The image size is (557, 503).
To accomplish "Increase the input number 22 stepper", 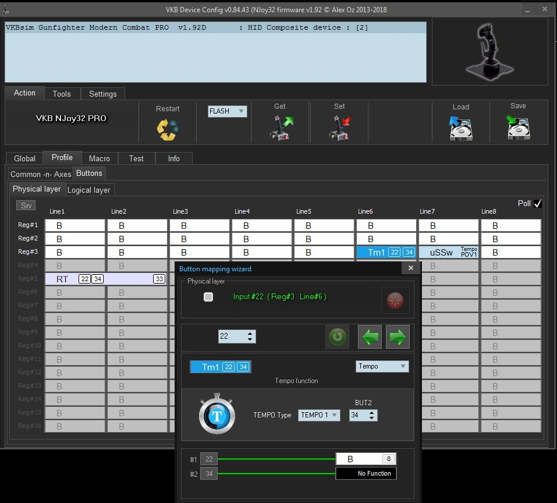I will (250, 334).
